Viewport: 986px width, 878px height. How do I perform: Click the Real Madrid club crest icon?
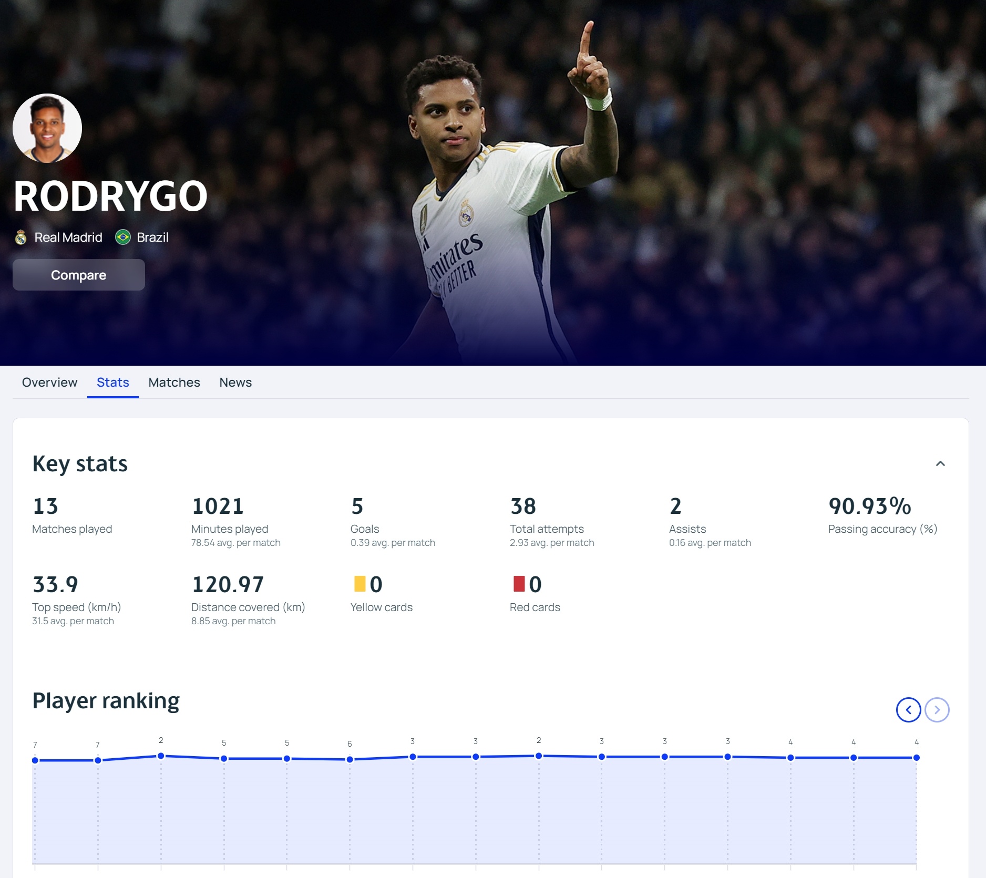pyautogui.click(x=21, y=237)
